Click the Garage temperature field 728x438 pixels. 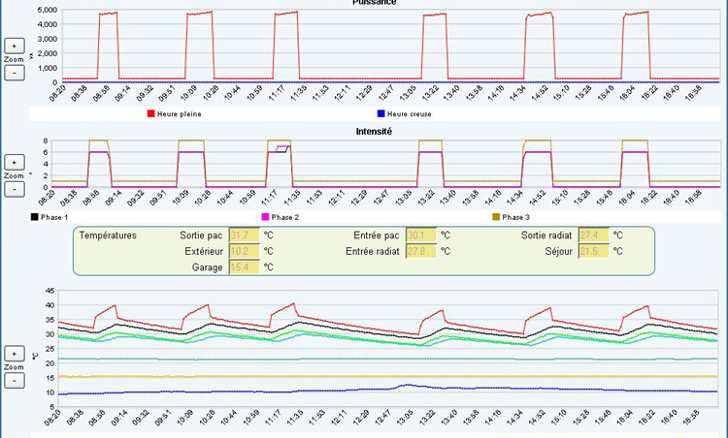[244, 266]
